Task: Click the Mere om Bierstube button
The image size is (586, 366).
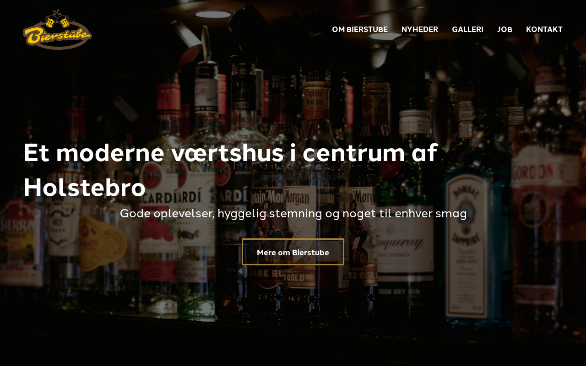Action: (293, 252)
